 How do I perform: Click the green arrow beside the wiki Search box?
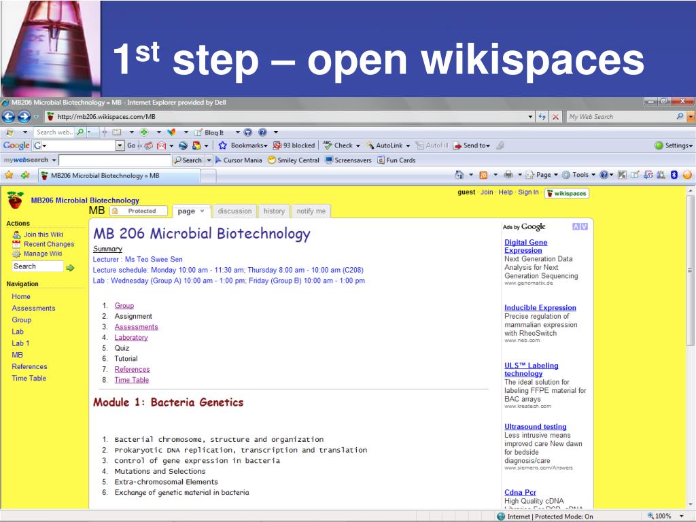70,268
